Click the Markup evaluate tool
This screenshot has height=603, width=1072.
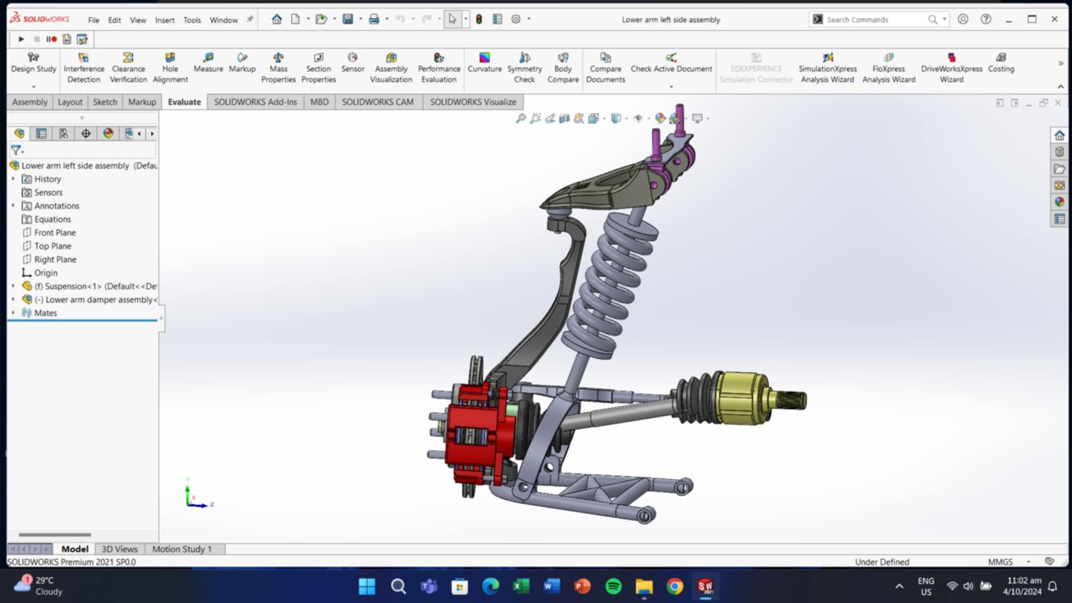242,63
